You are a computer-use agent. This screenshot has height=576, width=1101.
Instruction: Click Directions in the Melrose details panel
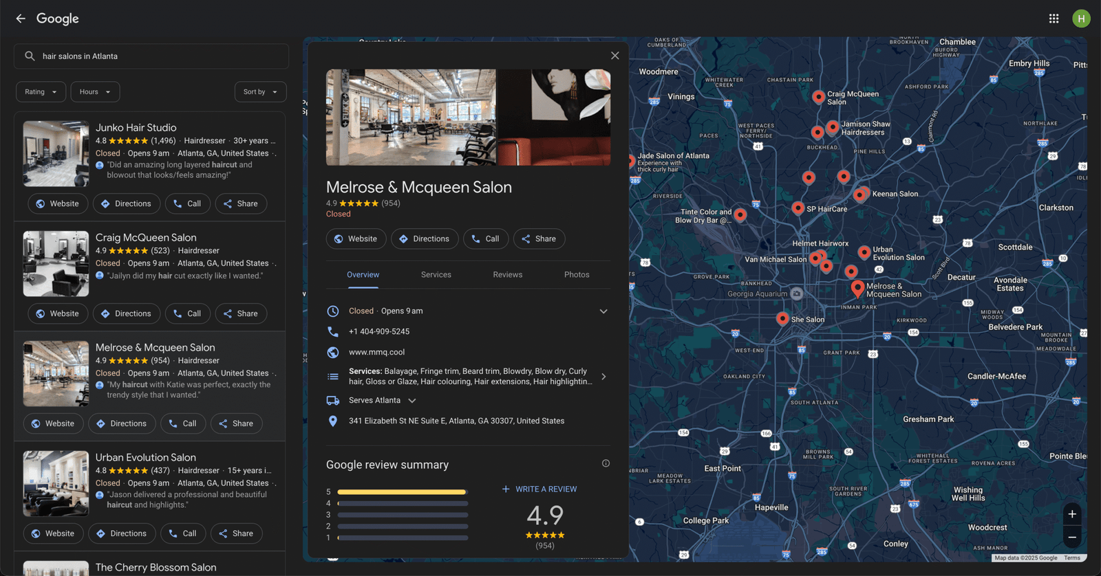(425, 239)
